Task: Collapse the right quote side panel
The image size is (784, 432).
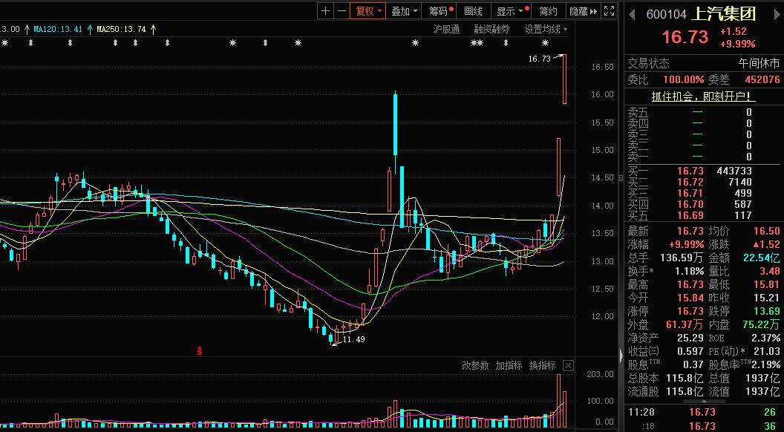Action: [621, 357]
